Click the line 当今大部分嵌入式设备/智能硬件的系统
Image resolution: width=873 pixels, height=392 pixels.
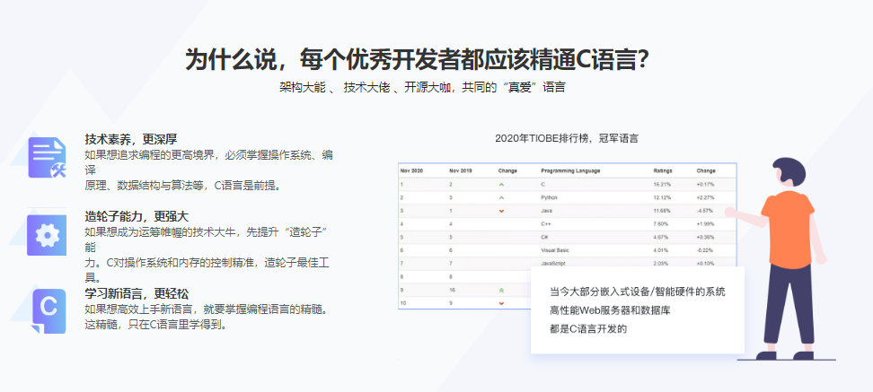coord(638,292)
